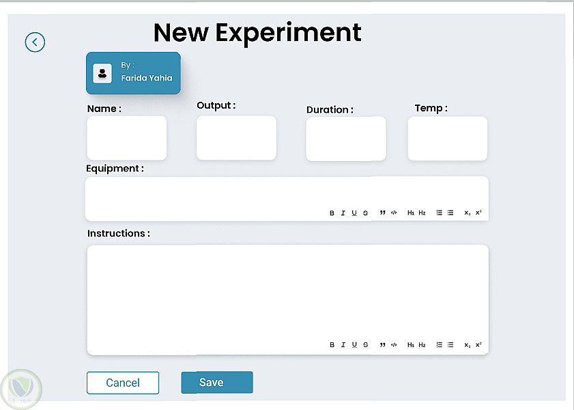Apply subscript in Equipment editor
Image resolution: width=574 pixels, height=410 pixels.
click(x=468, y=213)
